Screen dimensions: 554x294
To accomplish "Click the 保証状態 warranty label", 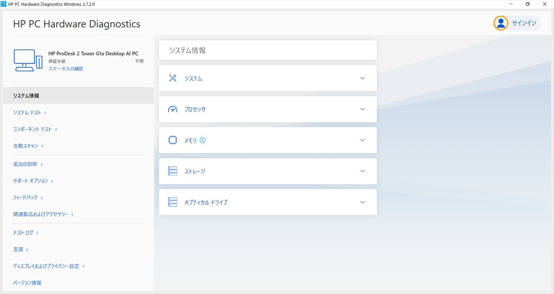I will tap(57, 61).
